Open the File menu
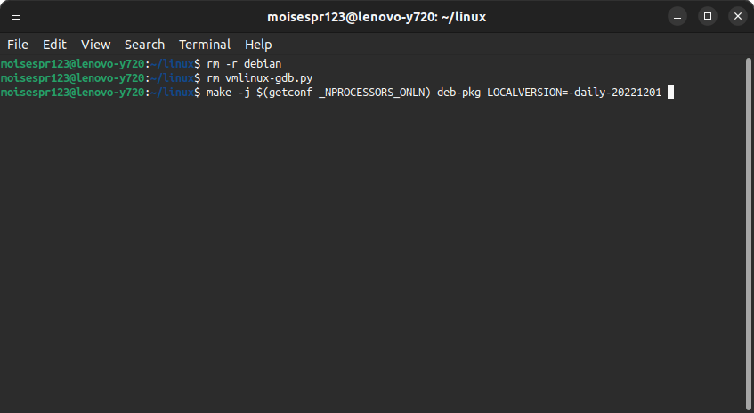This screenshot has height=413, width=754. [18, 45]
